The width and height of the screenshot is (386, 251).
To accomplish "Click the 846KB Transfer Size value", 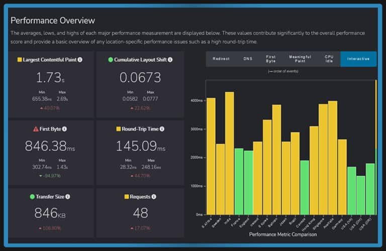I will pyautogui.click(x=50, y=213).
